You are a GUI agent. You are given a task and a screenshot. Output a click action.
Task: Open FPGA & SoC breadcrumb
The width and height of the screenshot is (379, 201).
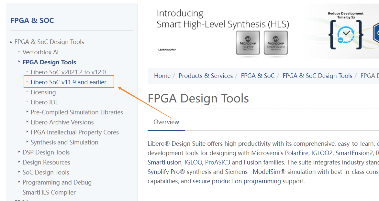pos(258,76)
